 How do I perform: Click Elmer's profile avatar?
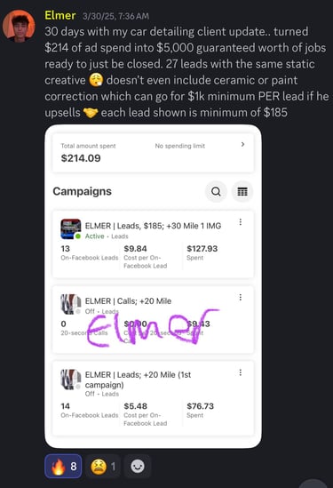[19, 25]
